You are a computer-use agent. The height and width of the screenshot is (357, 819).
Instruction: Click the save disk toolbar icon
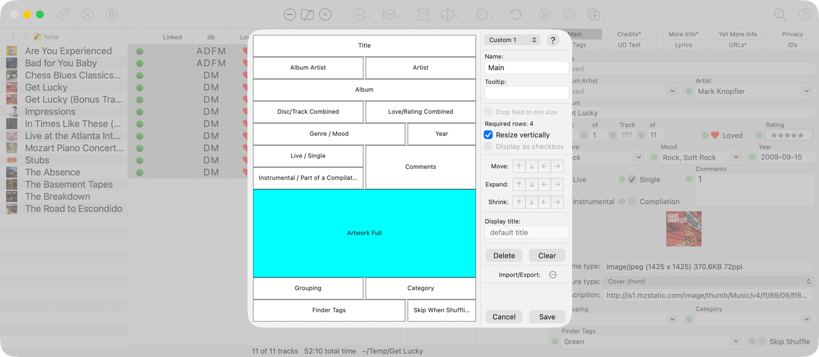pyautogui.click(x=423, y=15)
